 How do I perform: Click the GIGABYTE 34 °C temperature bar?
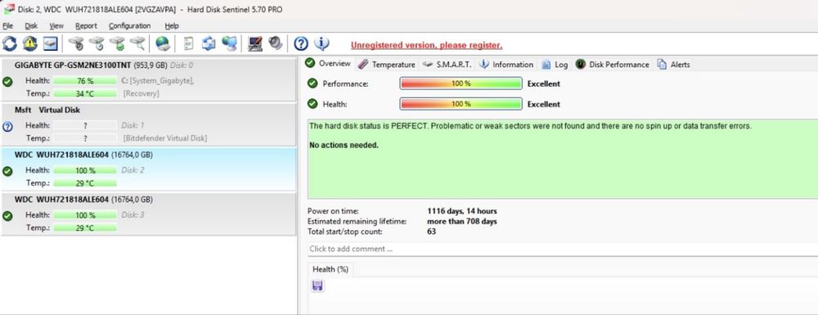click(x=85, y=93)
